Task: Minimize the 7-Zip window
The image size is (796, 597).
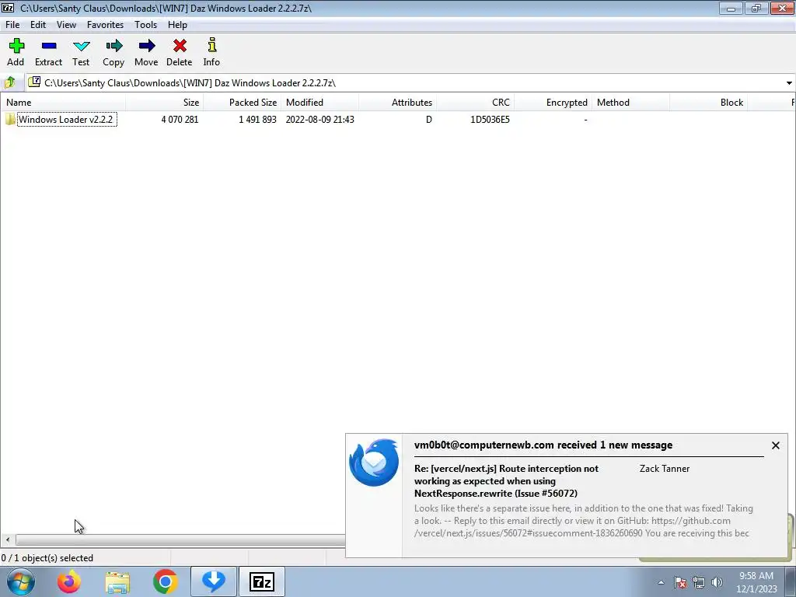Action: [731, 8]
